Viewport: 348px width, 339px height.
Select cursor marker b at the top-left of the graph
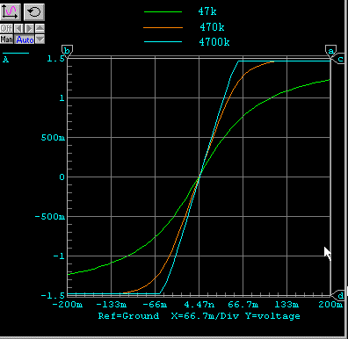pos(67,51)
